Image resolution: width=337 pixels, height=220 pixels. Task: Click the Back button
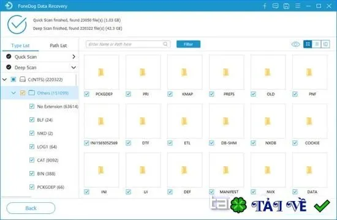click(x=31, y=208)
